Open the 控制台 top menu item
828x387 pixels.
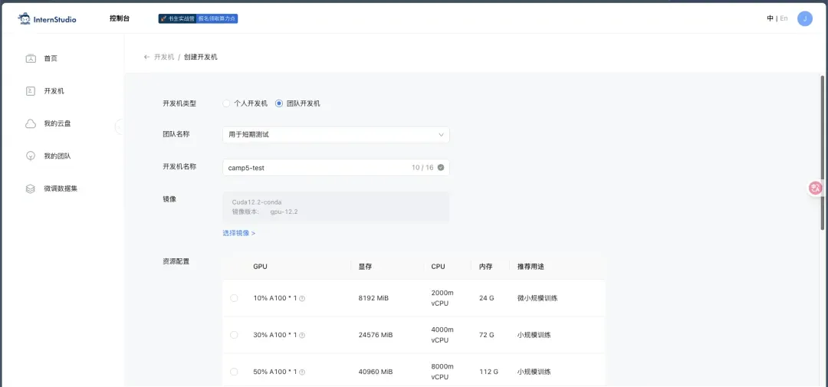pos(120,18)
